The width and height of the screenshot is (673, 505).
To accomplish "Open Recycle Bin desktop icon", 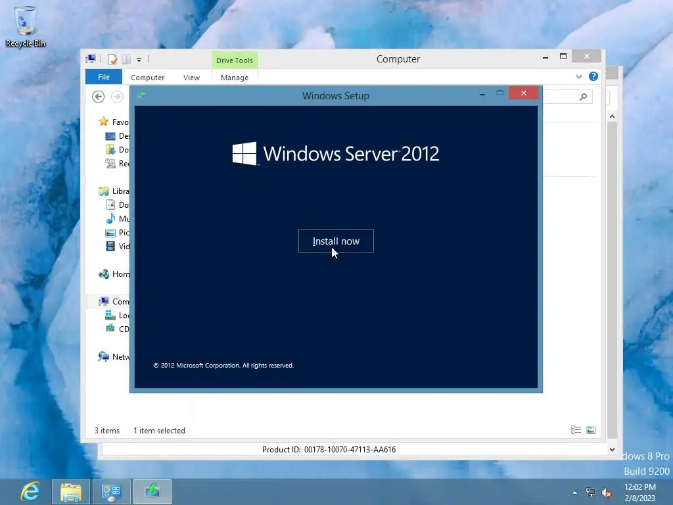I will (26, 26).
